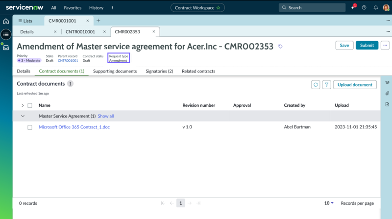Sort by Approval column header
The height and width of the screenshot is (219, 392).
(242, 105)
